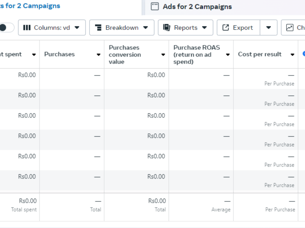This screenshot has height=228, width=305.
Task: Click the Breakdown icon
Action: pyautogui.click(x=98, y=27)
